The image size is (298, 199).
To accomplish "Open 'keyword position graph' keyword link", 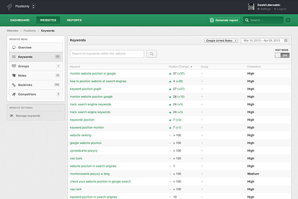I will tap(85, 89).
